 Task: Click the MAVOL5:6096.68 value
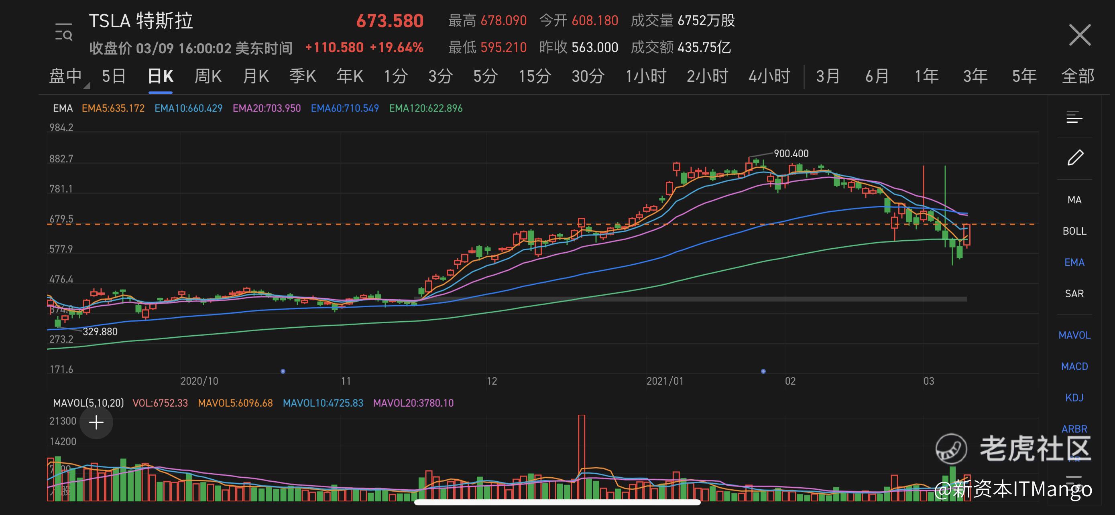235,403
